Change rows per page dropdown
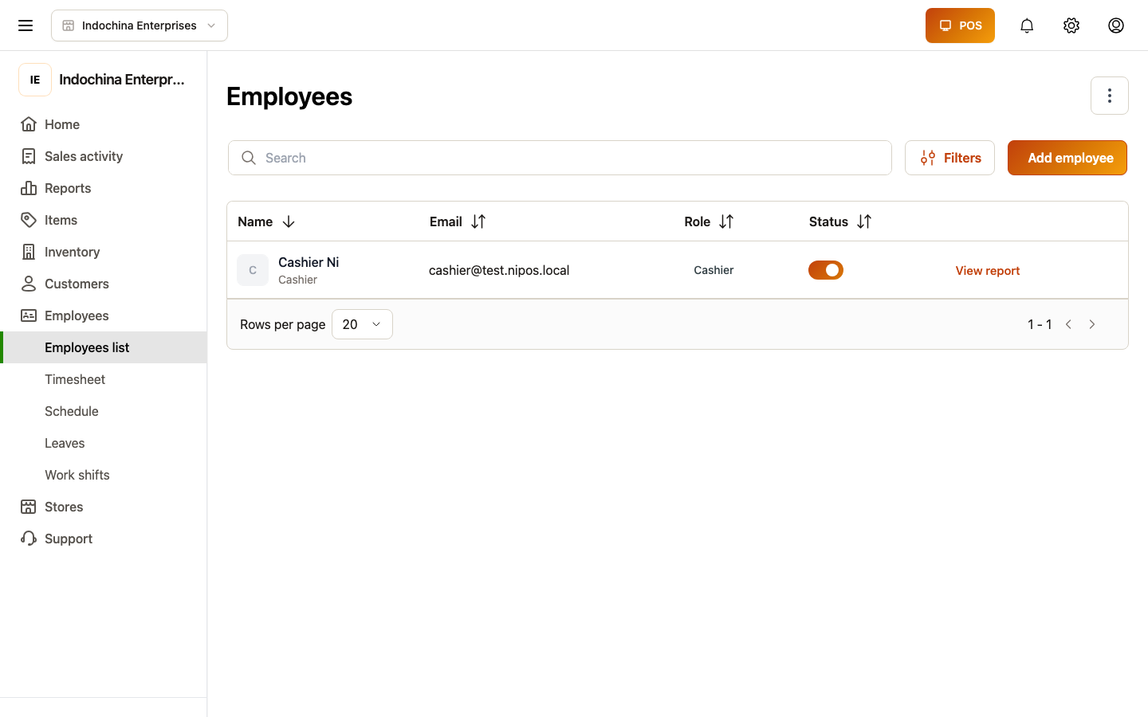 [362, 324]
